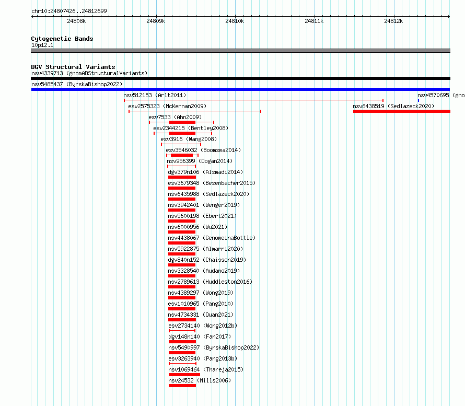Open esv3679348 (Besenbacher2015) variant label
Viewport: 465px width, 406px height.
[212, 183]
